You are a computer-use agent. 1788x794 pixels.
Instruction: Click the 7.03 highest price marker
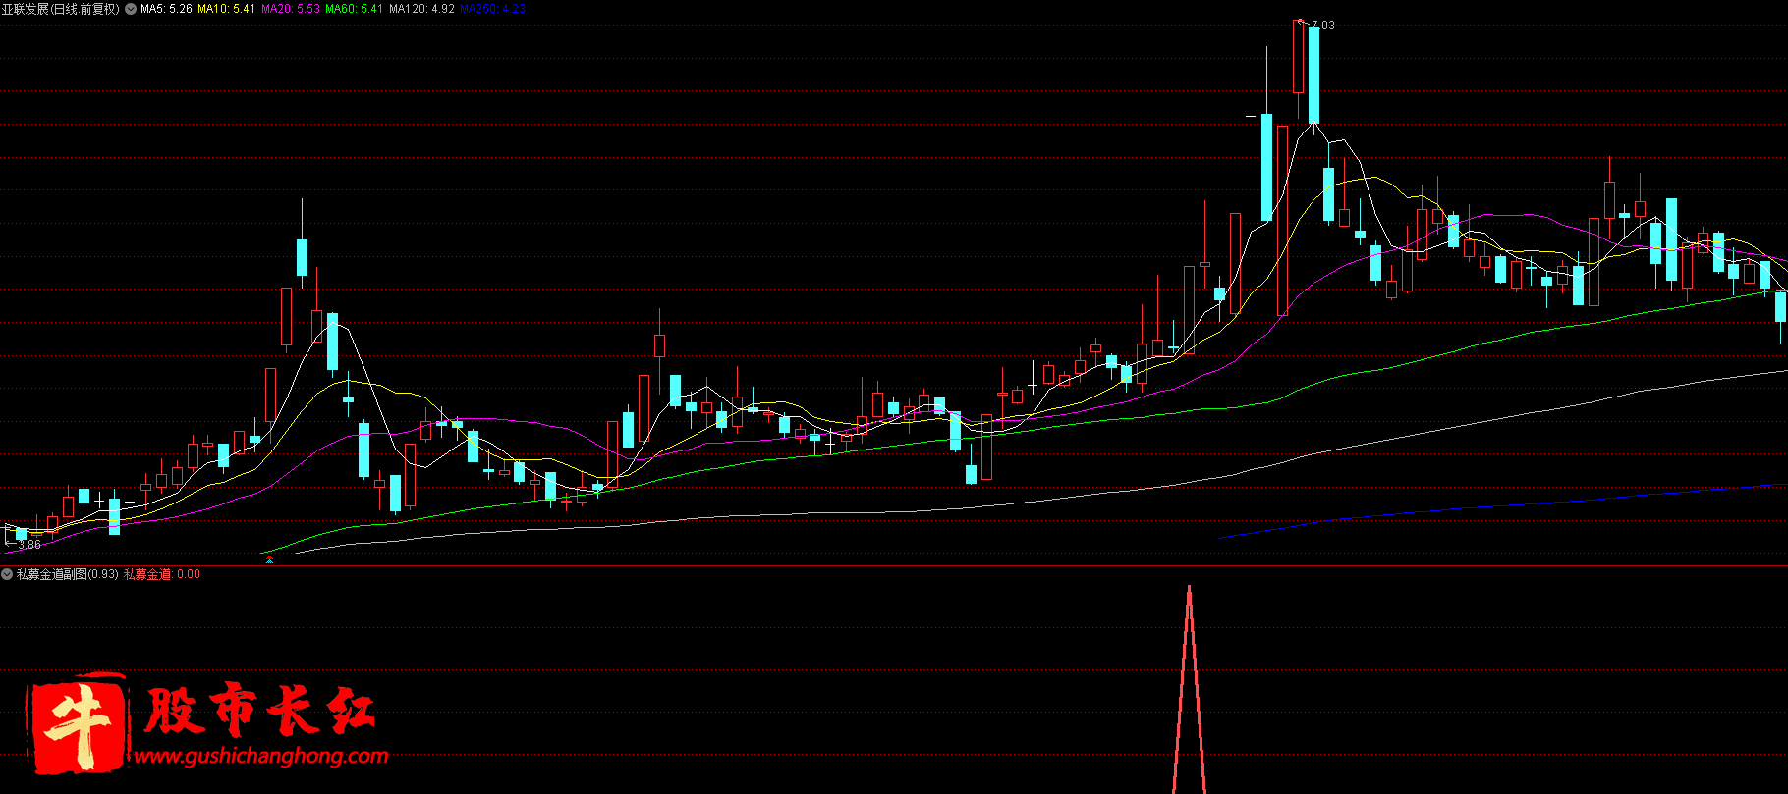point(1322,26)
